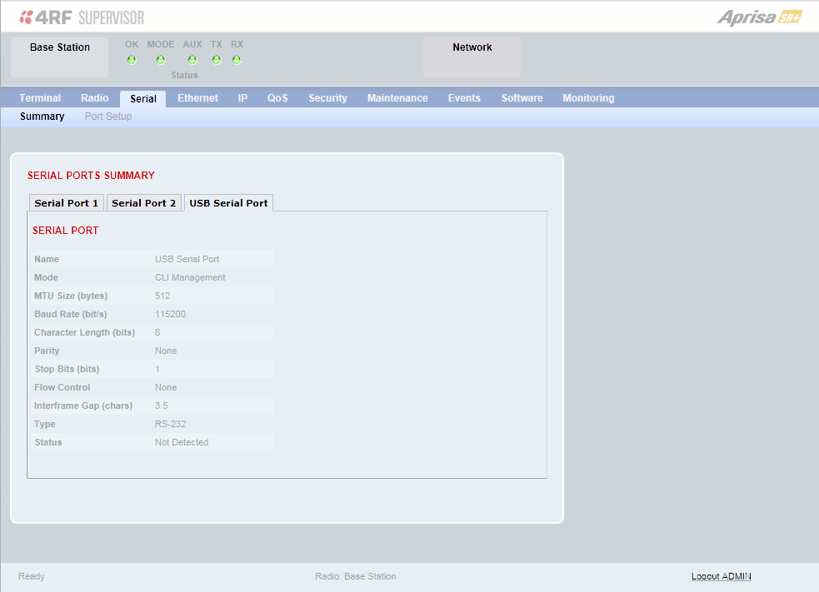Go to the Monitoring menu tab
This screenshot has width=819, height=592.
[x=589, y=98]
